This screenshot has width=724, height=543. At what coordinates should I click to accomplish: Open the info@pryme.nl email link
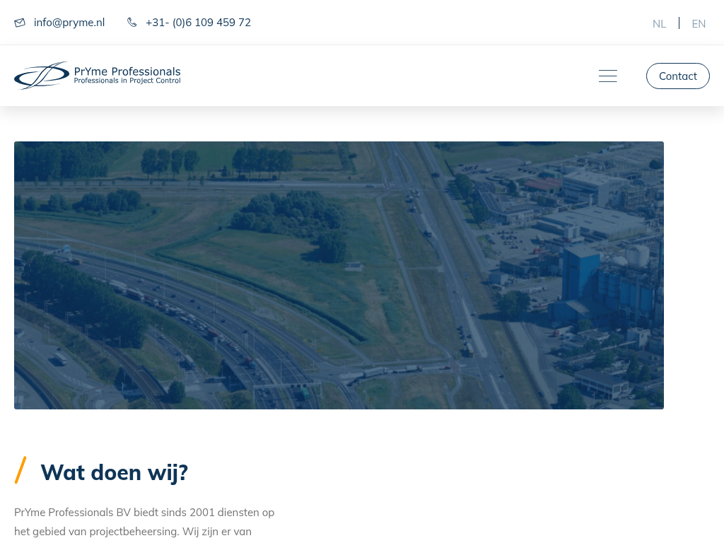[69, 23]
